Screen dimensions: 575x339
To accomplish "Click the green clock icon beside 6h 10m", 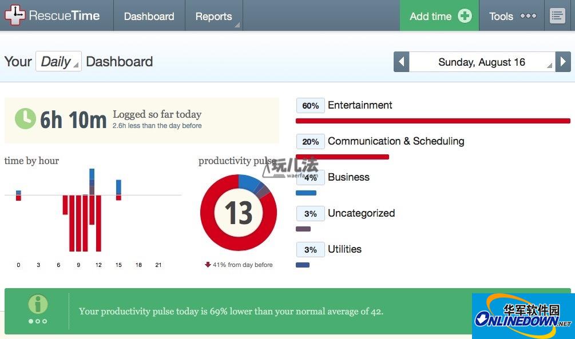I will coord(25,118).
